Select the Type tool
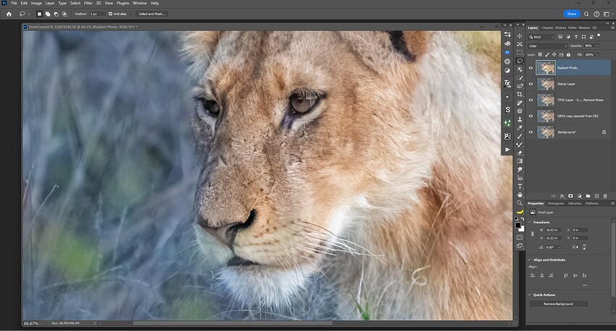 pyautogui.click(x=520, y=186)
